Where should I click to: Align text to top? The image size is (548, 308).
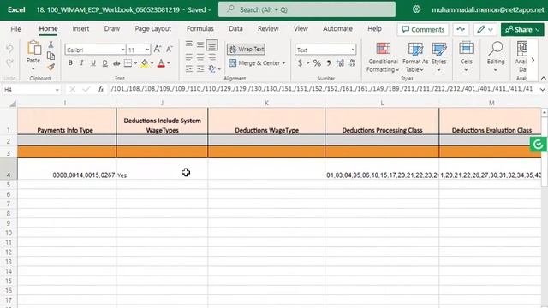189,44
